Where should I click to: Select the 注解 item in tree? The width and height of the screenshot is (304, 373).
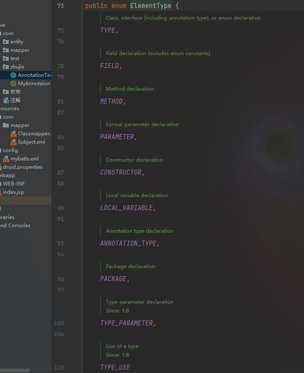click(15, 100)
